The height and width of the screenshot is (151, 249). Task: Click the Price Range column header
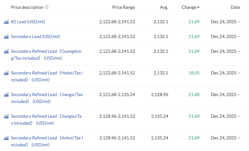124,7
